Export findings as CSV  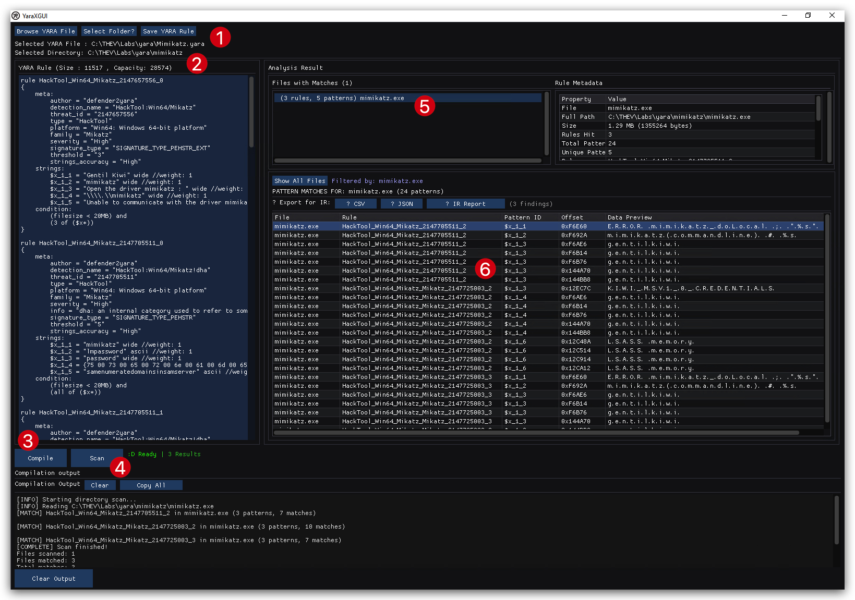point(356,204)
